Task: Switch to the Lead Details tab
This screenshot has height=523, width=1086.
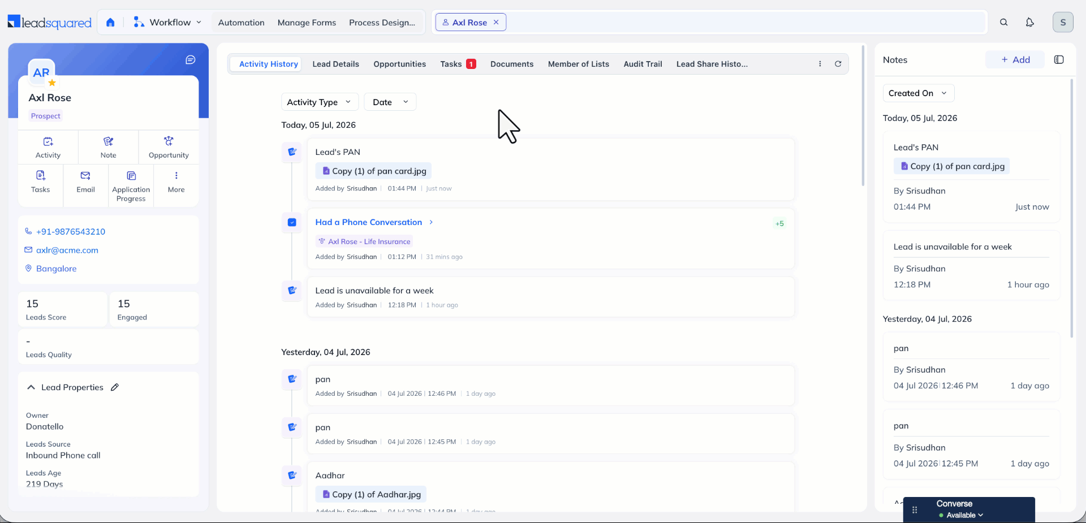Action: tap(335, 64)
